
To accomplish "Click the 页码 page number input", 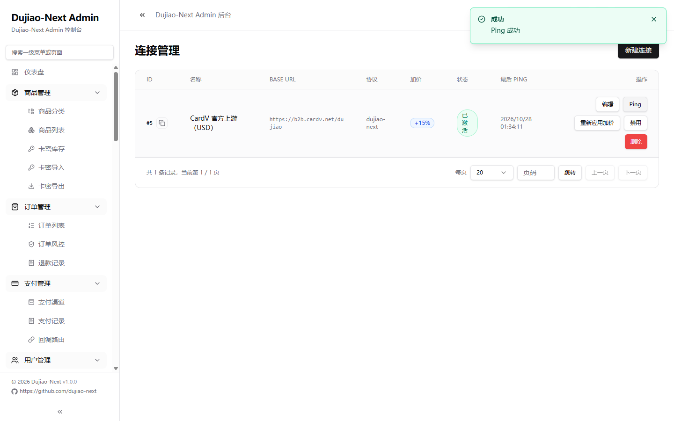I will [536, 173].
